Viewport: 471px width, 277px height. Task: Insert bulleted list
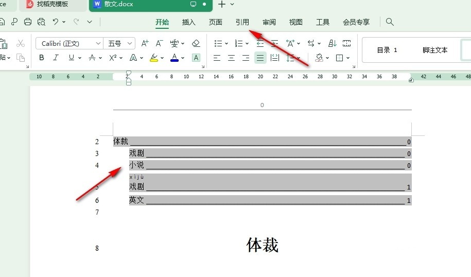point(218,44)
